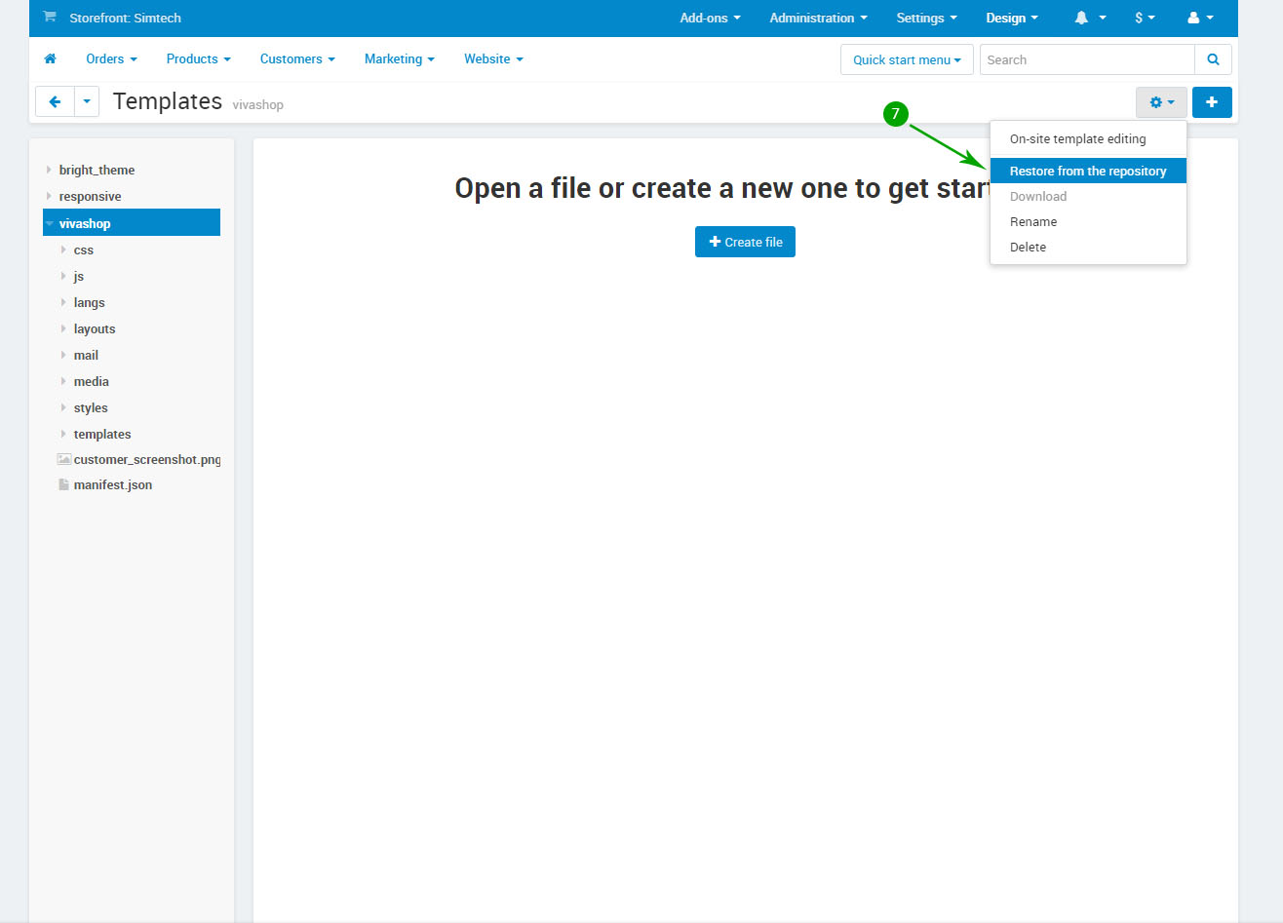Open the manifest.json file
Viewport: 1283px width, 923px height.
click(112, 485)
